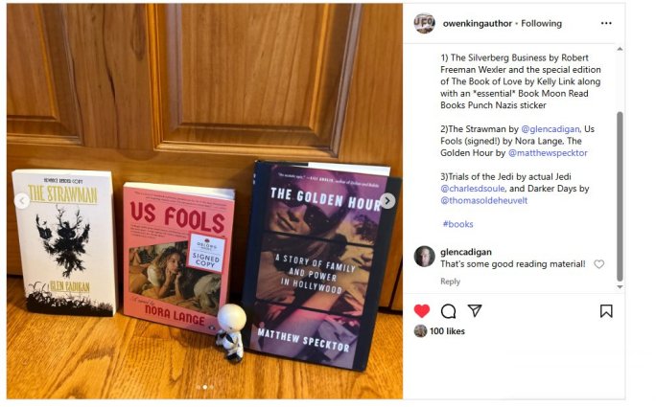The height and width of the screenshot is (407, 656).
Task: Open glencadigan commenter avatar
Action: (424, 256)
